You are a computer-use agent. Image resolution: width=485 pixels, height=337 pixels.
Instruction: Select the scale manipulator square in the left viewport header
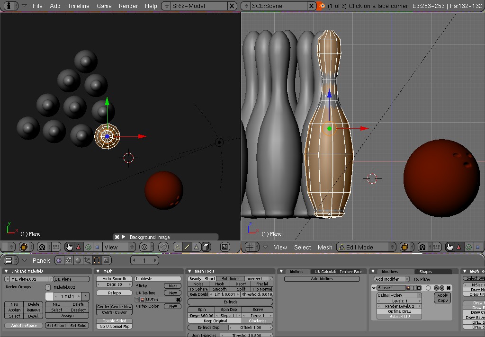click(x=97, y=247)
